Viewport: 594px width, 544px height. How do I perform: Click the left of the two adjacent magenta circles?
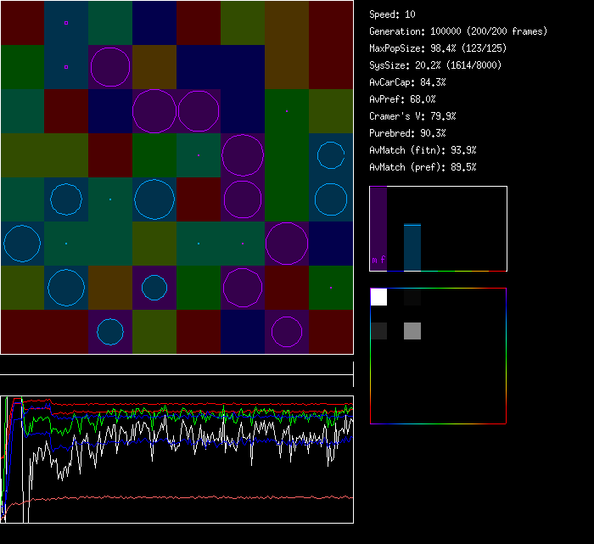point(154,111)
